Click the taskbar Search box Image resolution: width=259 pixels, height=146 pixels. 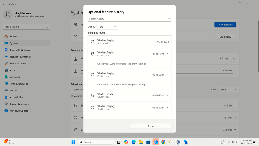coord(96,142)
